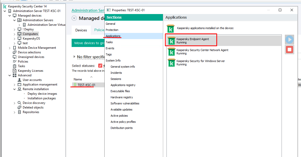This screenshot has width=301, height=157.
Task: Collapse the Managed devices header arrow
Action: pos(74,18)
